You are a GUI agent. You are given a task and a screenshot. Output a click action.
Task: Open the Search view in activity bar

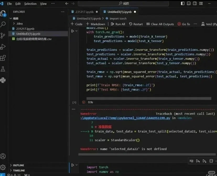[x=3, y=24]
